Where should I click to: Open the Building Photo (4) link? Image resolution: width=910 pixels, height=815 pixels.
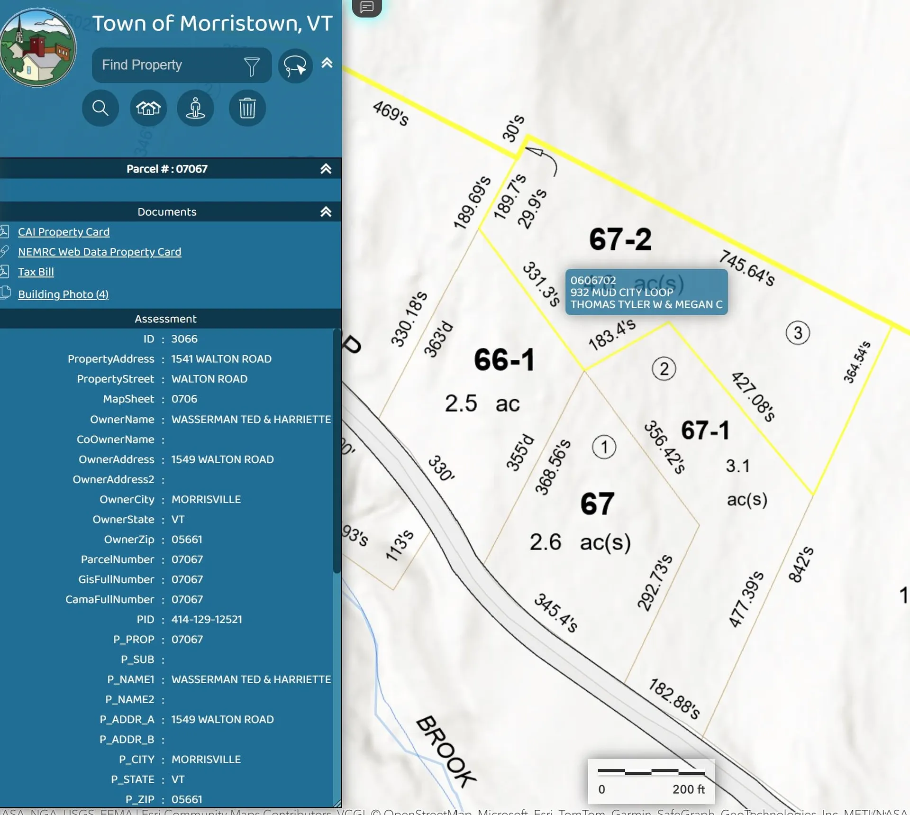pos(63,294)
